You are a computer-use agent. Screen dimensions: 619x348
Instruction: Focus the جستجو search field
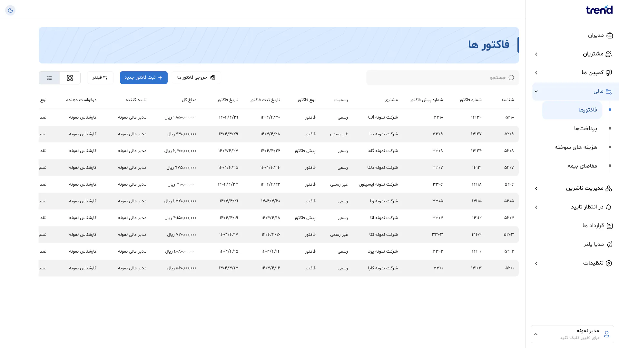(443, 78)
